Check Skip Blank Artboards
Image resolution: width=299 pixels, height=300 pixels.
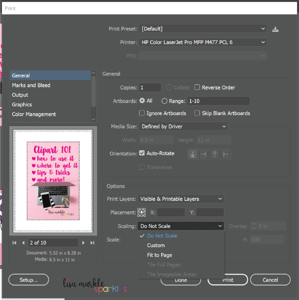pyautogui.click(x=197, y=113)
